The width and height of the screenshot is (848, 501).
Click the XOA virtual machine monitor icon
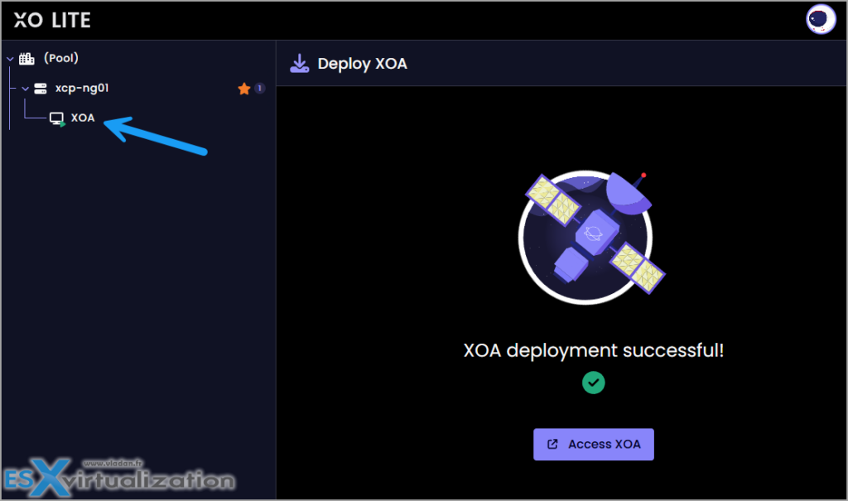click(57, 118)
